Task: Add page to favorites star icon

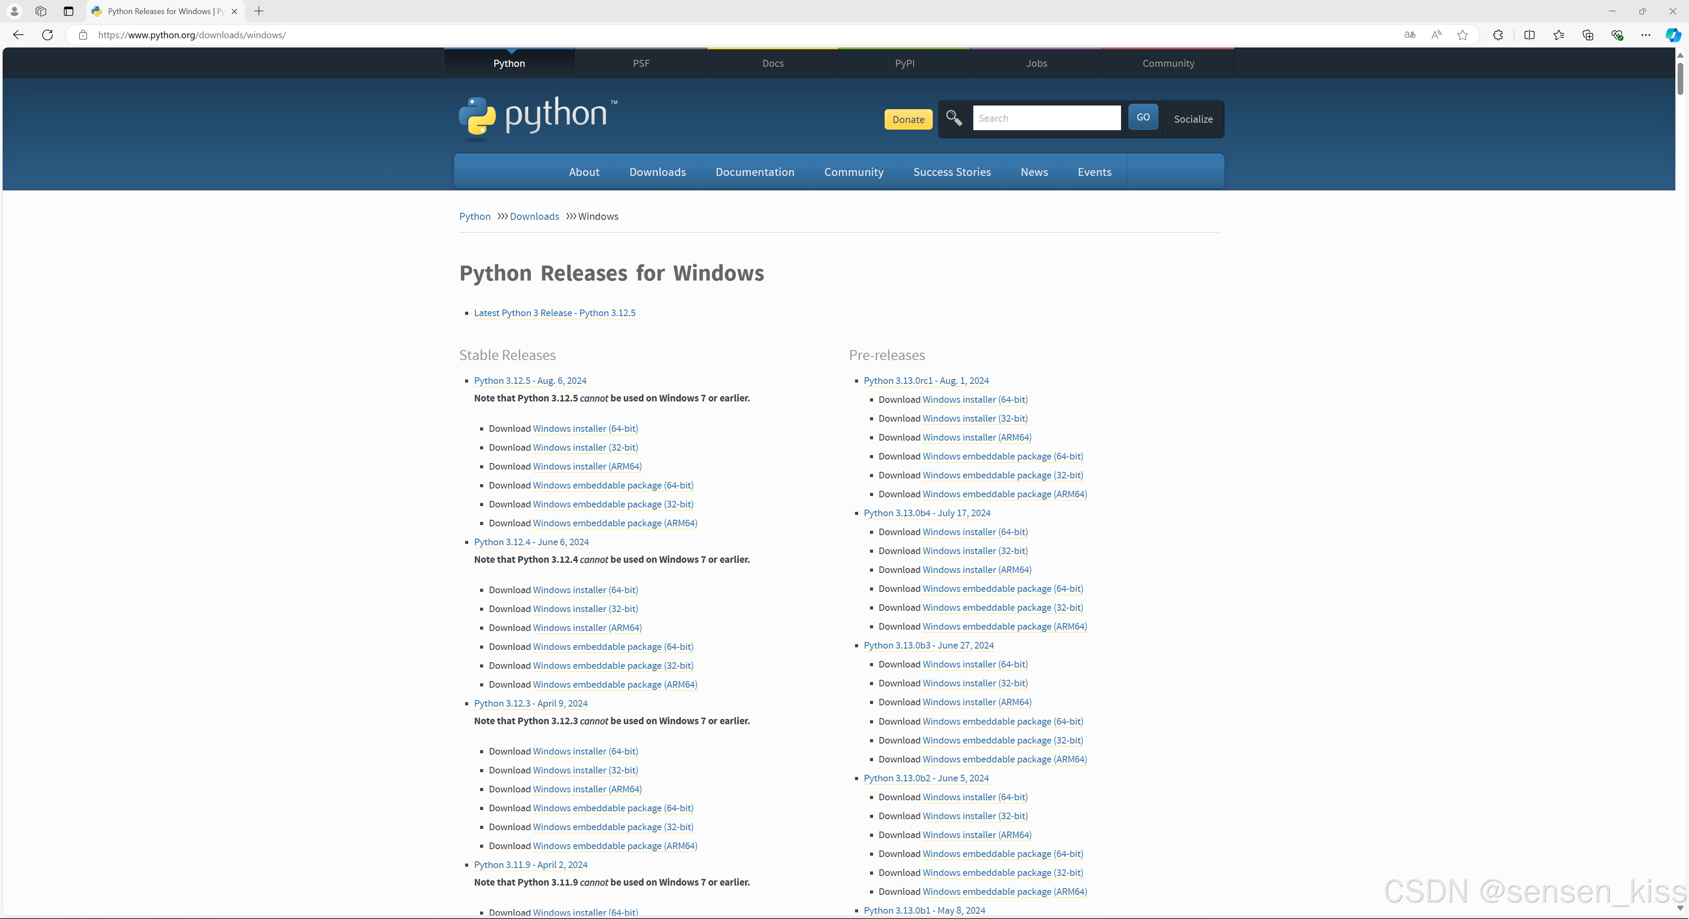Action: pos(1462,35)
